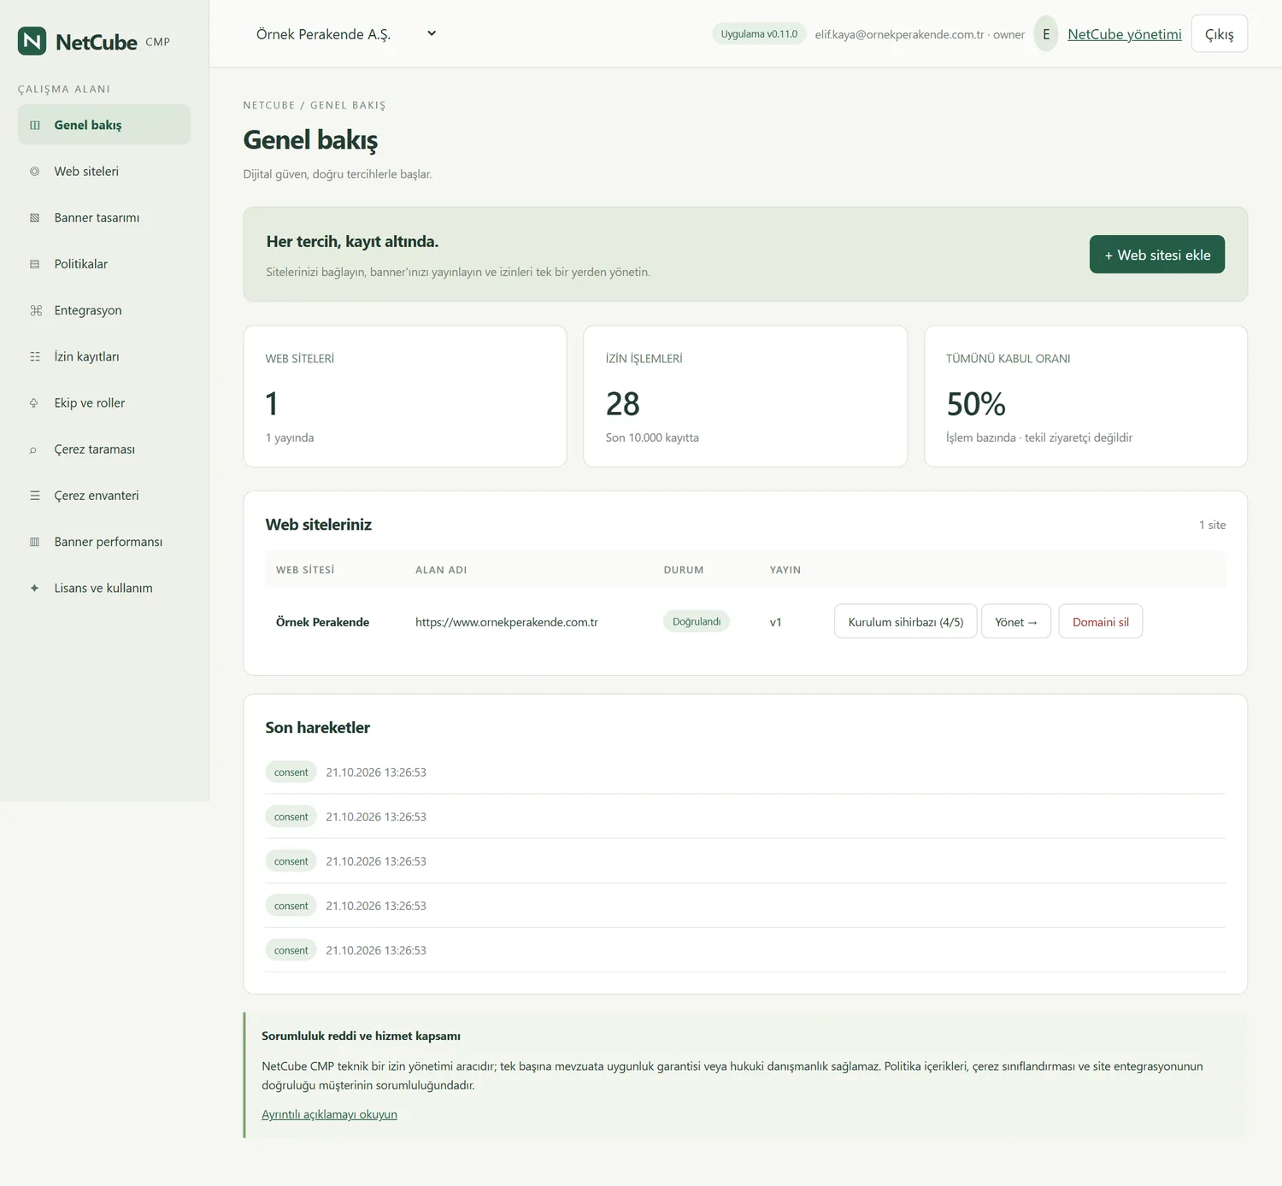The height and width of the screenshot is (1186, 1282).
Task: Click the Politikalar sidebar icon
Action: pos(35,264)
